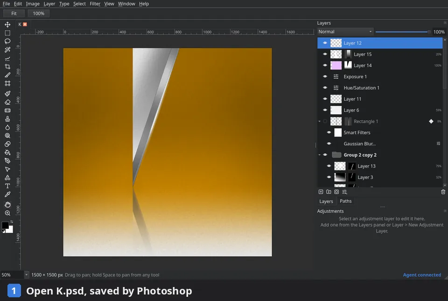The height and width of the screenshot is (301, 448).
Task: Open Gaussian Blur filter options icon
Action: click(438, 144)
